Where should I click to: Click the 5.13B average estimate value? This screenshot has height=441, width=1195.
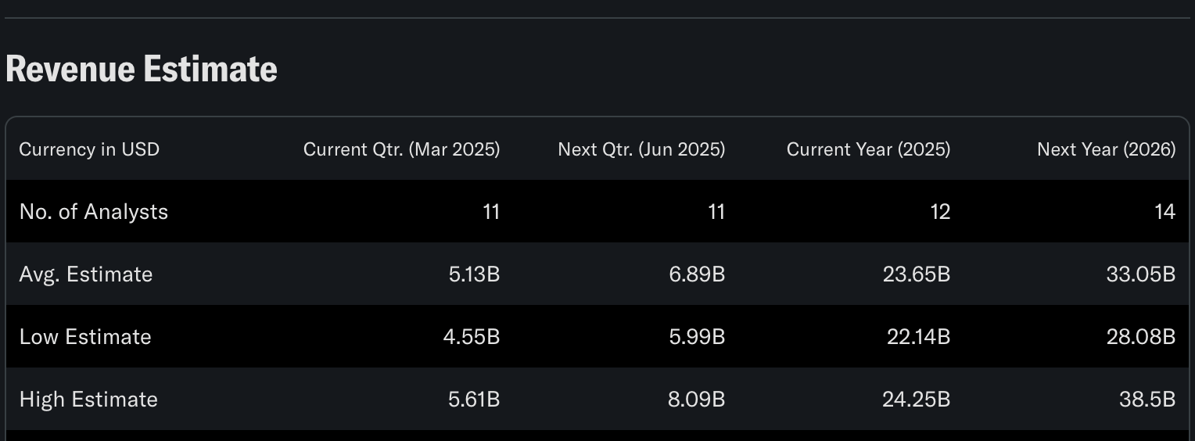[x=474, y=274]
